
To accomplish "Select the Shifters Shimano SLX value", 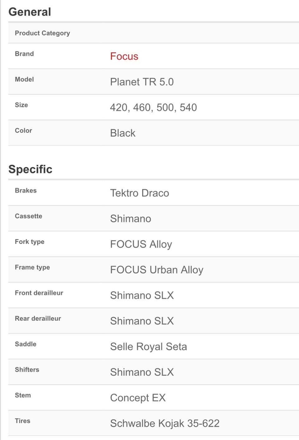I will point(142,372).
